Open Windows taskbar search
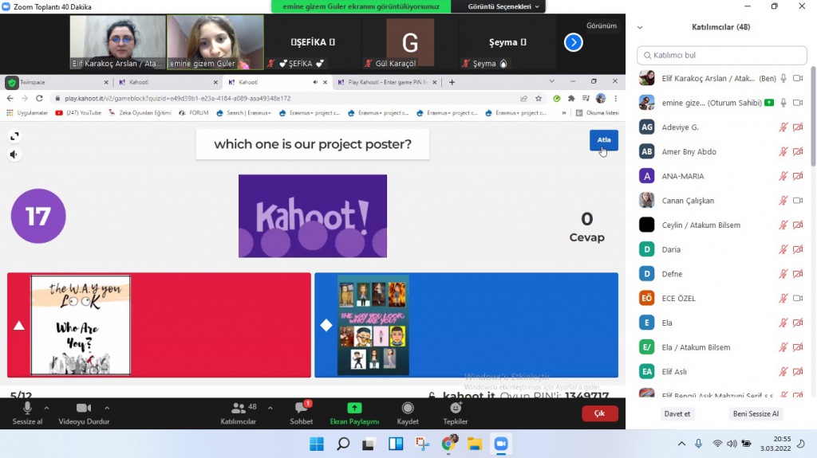The image size is (817, 458). point(343,444)
